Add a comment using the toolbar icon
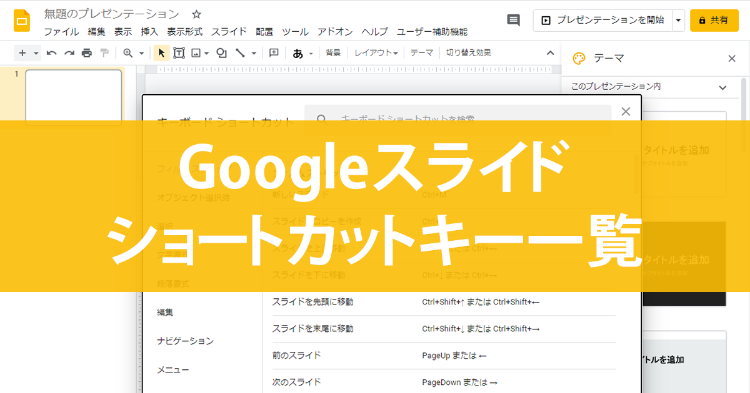 (273, 53)
